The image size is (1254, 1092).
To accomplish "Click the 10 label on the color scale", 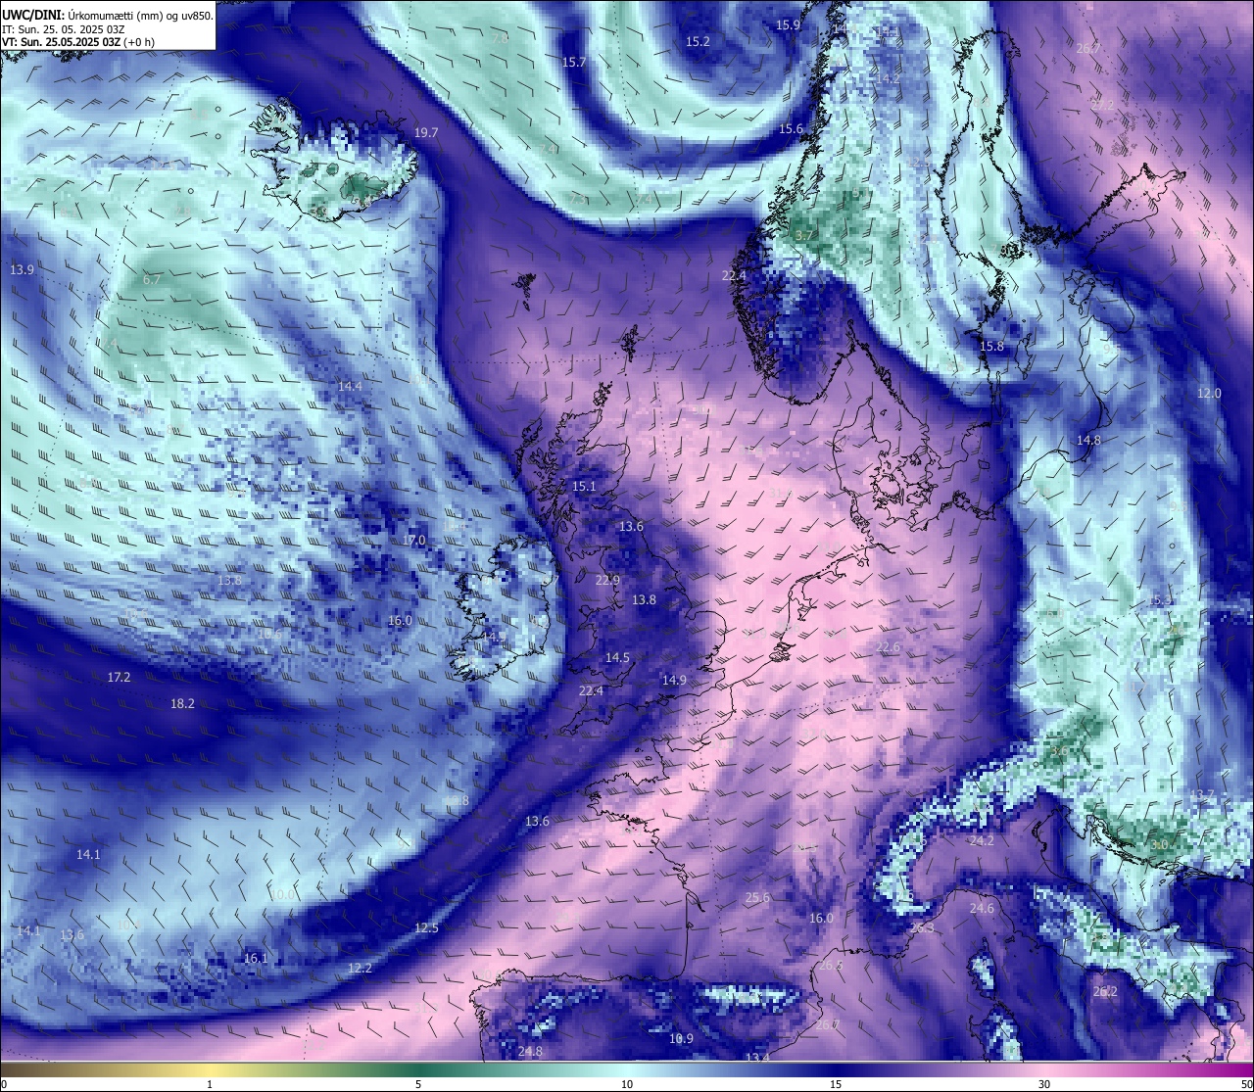I will point(627,1084).
